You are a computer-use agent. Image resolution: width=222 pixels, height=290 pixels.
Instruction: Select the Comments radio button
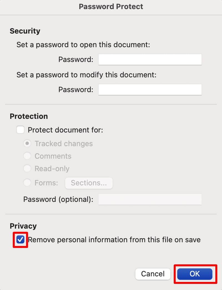click(x=27, y=156)
